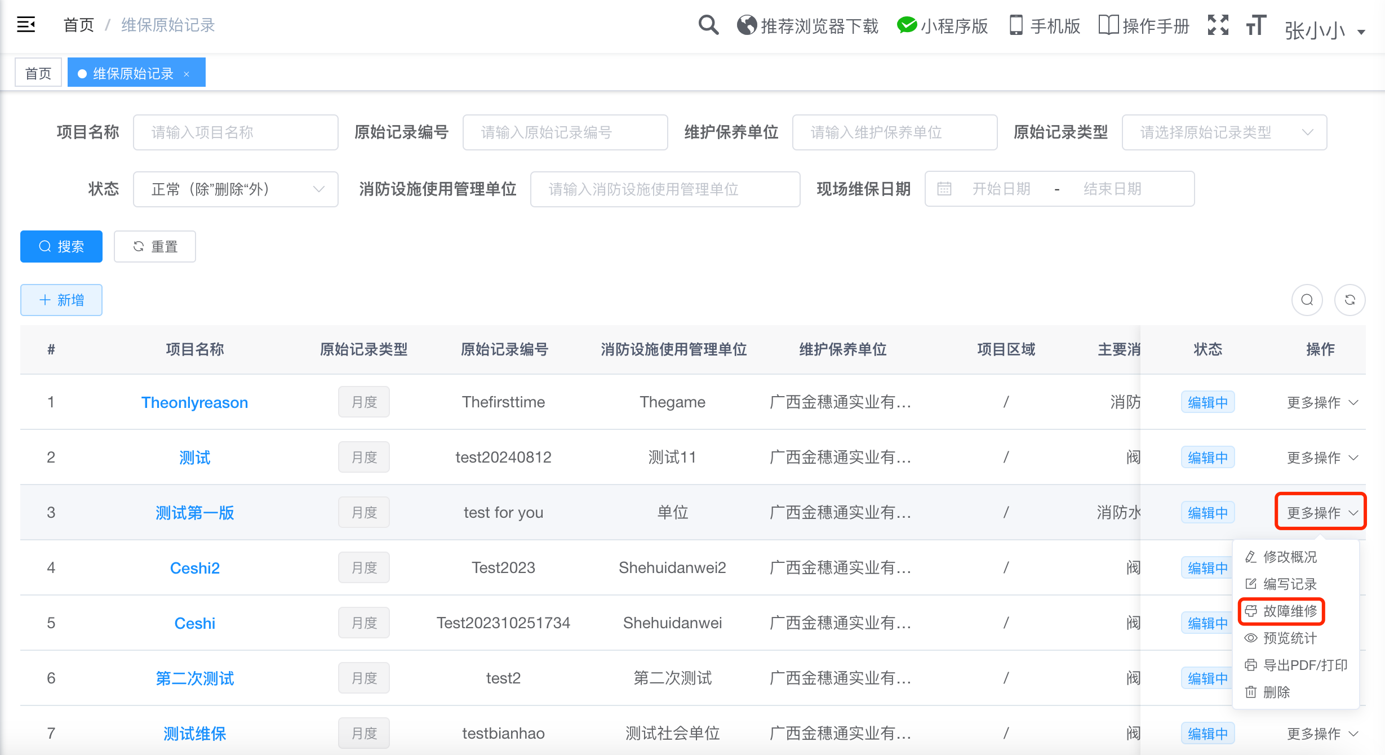Focus the 维护保养单位 input field

coord(895,132)
